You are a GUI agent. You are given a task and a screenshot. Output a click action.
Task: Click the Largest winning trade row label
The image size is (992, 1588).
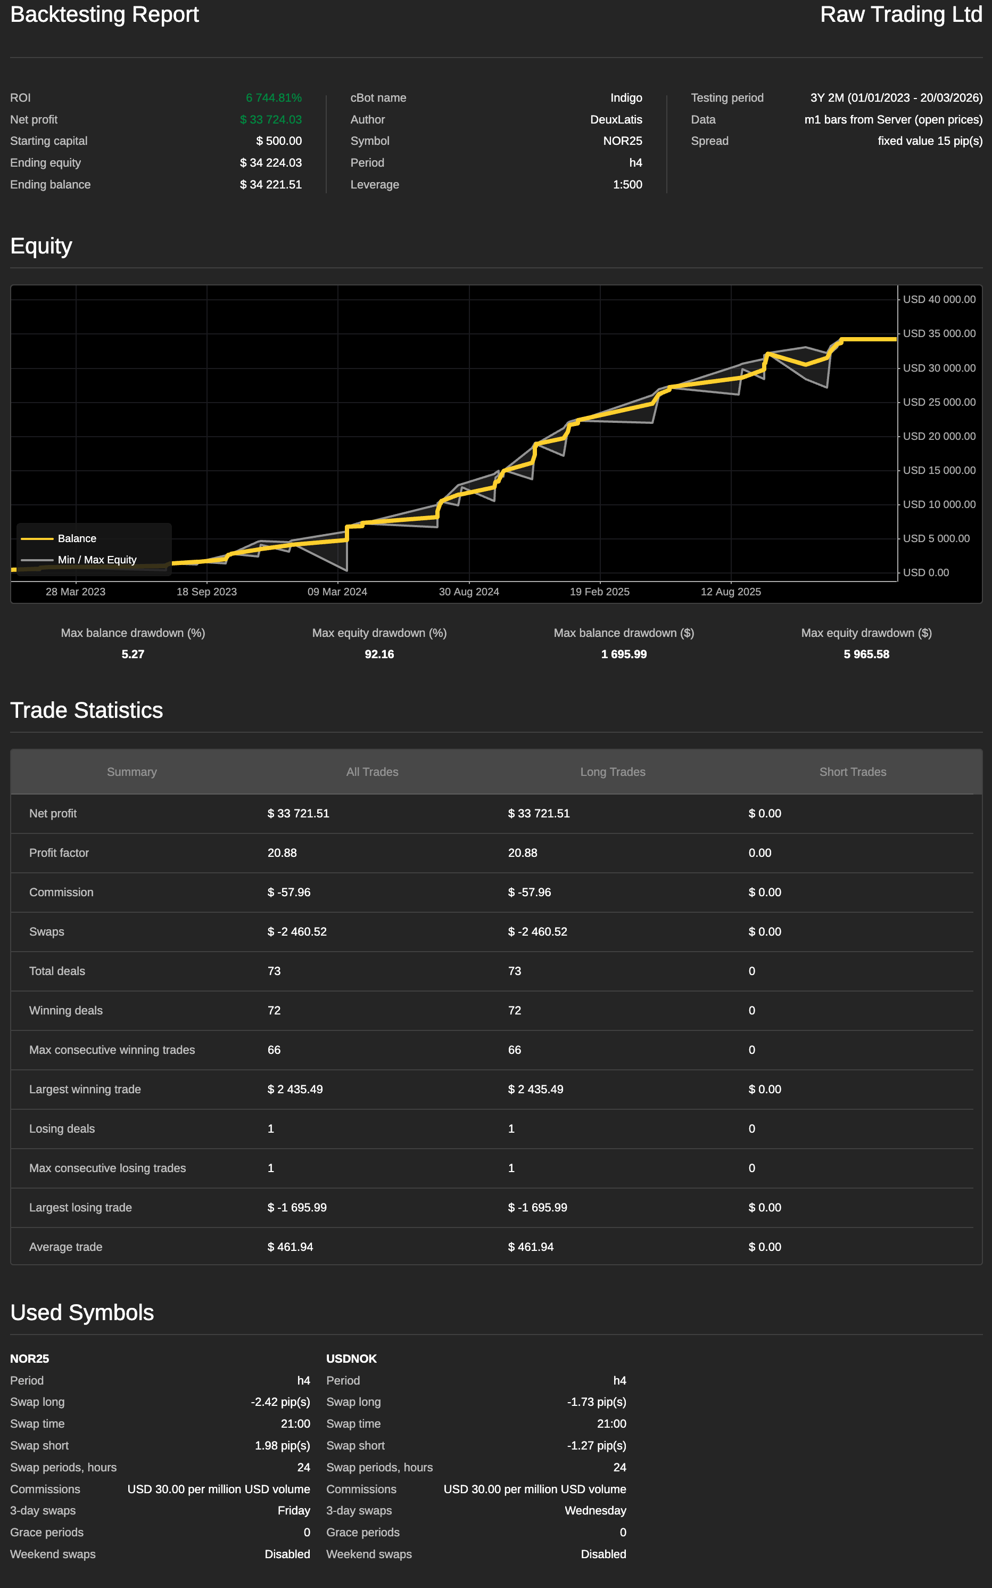point(85,1089)
